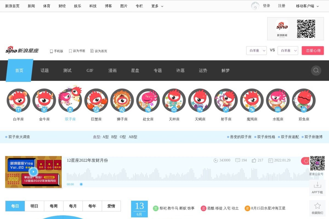Open the 话题 nav tab
The width and height of the screenshot is (329, 219).
click(x=45, y=70)
